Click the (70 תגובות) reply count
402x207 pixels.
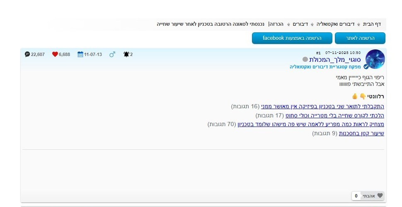pos(222,124)
